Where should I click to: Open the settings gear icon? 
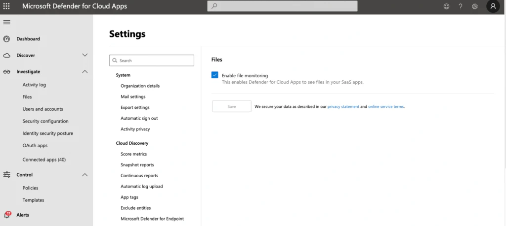(475, 6)
